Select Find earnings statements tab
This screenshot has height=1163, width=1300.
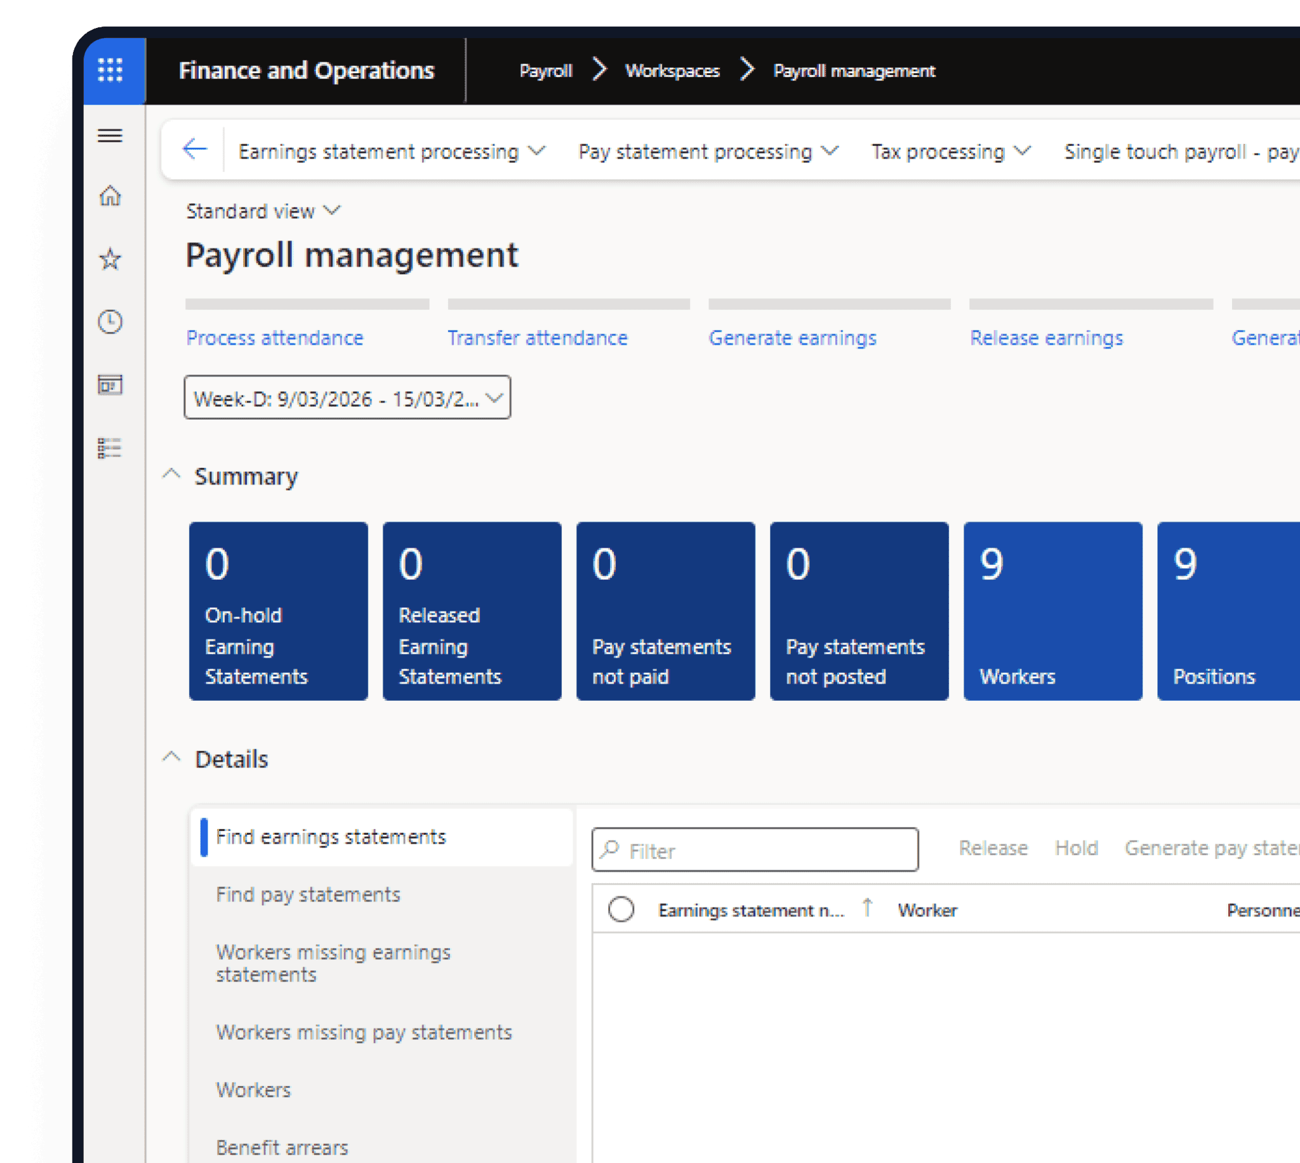coord(382,837)
